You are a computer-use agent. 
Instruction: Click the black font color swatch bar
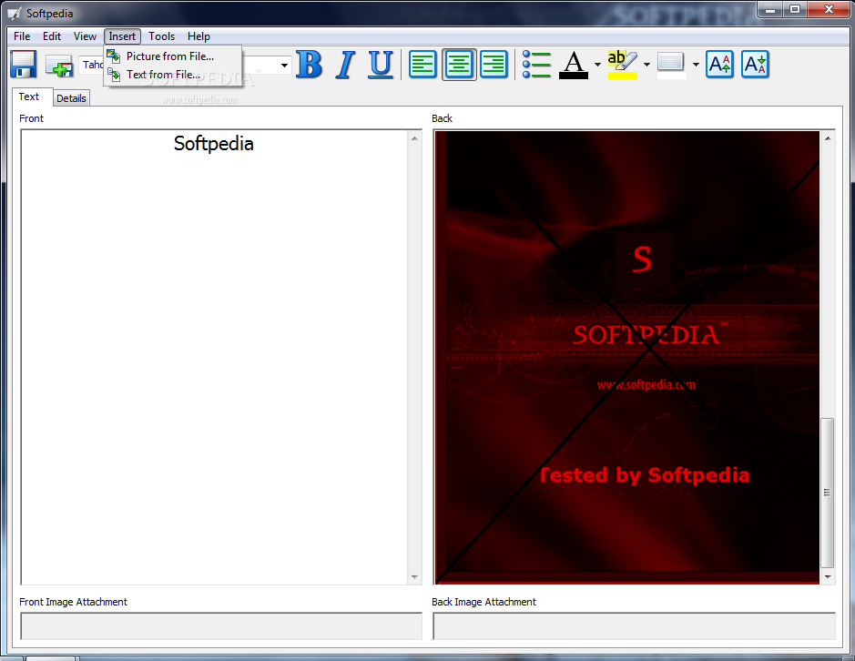tap(574, 76)
